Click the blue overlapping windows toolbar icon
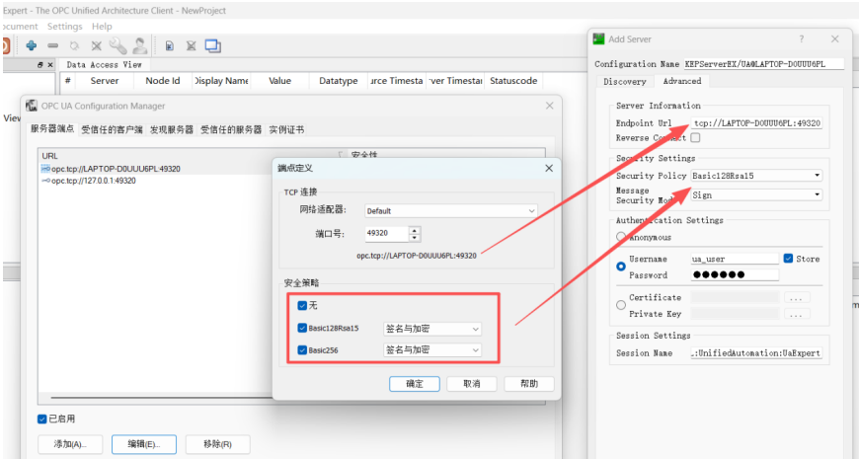The image size is (859, 459). [x=212, y=46]
